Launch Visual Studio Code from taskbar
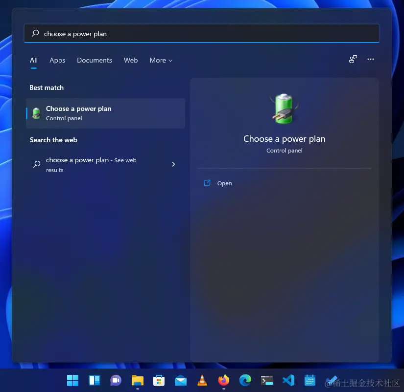Image resolution: width=404 pixels, height=392 pixels. (x=288, y=380)
